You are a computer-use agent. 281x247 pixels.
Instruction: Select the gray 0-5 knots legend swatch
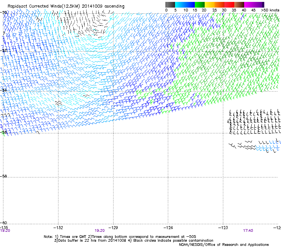[170, 5]
